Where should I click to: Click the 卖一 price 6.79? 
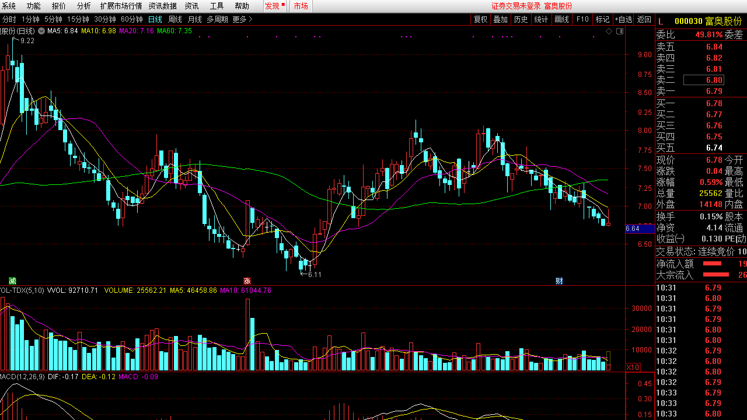(x=714, y=91)
